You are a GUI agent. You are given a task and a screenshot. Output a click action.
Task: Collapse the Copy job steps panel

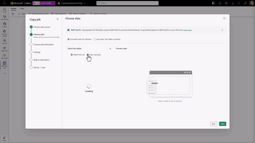coord(58,19)
